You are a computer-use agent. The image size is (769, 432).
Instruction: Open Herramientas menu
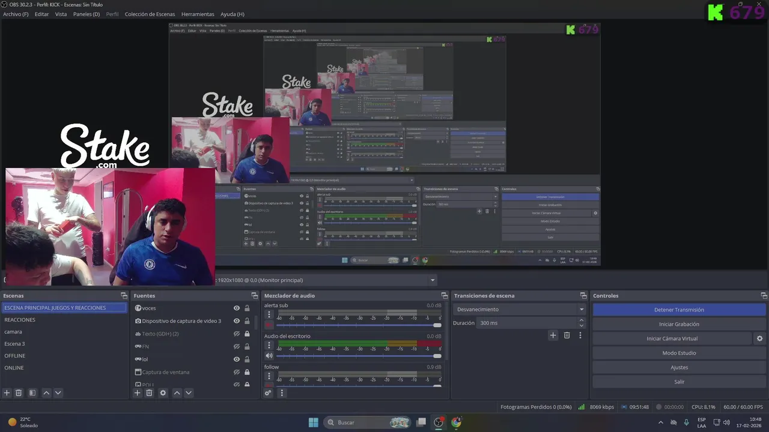(x=198, y=14)
